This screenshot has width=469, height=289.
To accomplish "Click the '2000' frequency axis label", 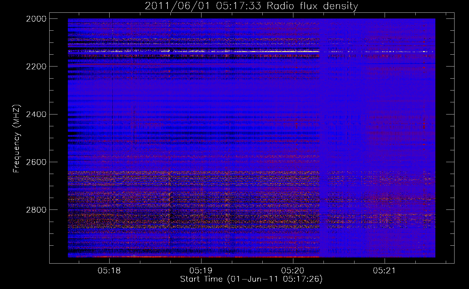I will [x=36, y=19].
